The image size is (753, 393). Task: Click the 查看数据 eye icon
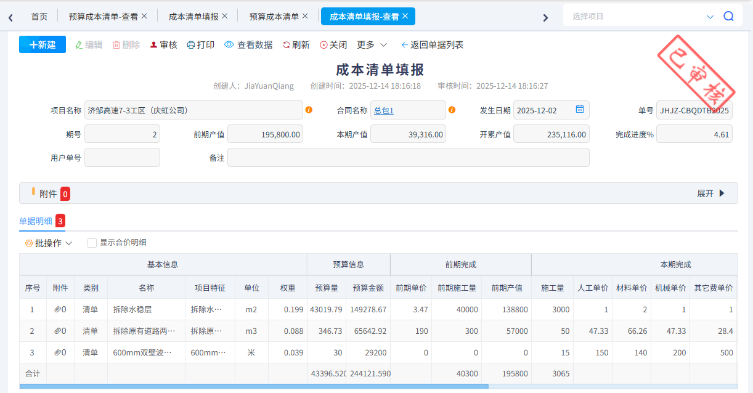[x=229, y=44]
